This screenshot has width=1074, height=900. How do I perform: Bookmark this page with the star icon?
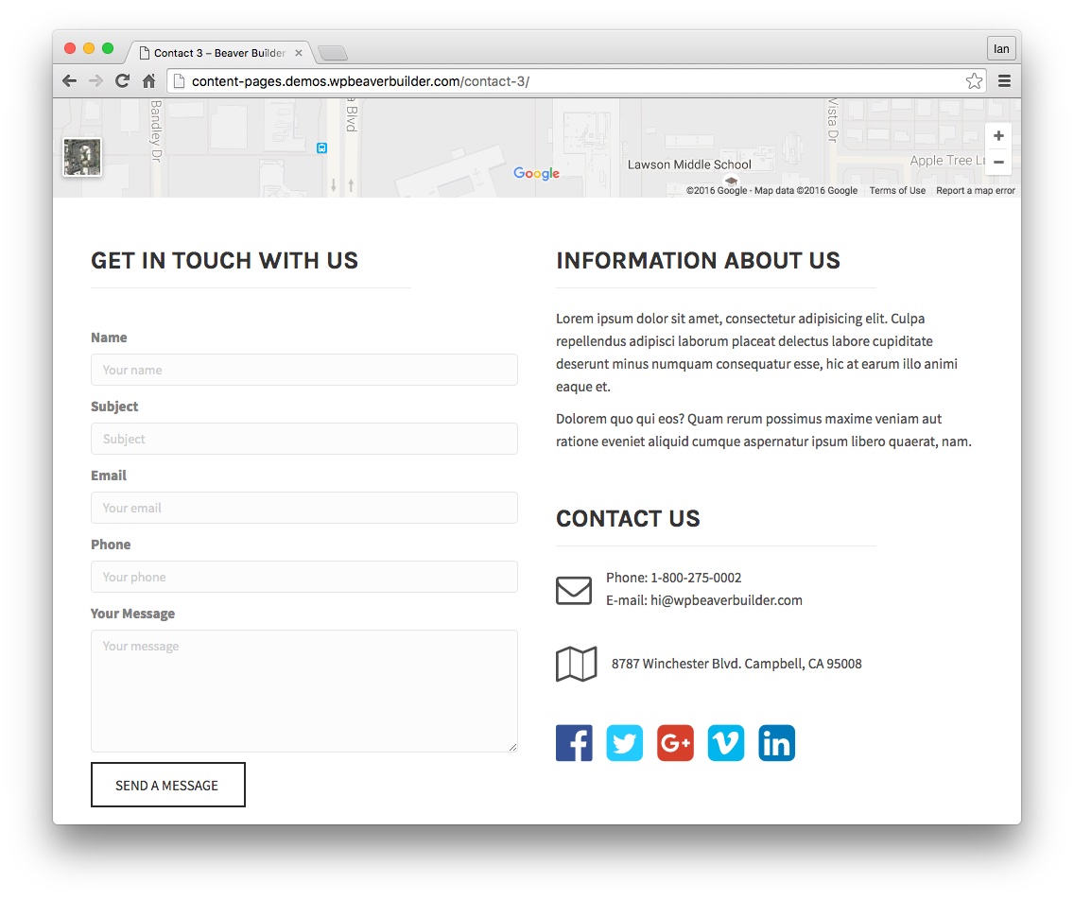click(974, 80)
